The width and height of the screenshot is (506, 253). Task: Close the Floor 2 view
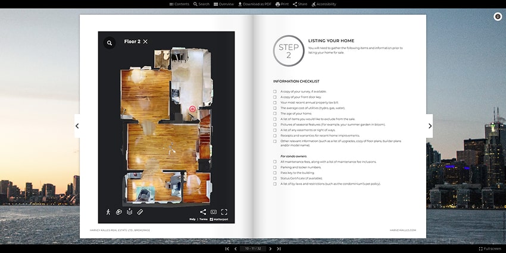coord(145,42)
